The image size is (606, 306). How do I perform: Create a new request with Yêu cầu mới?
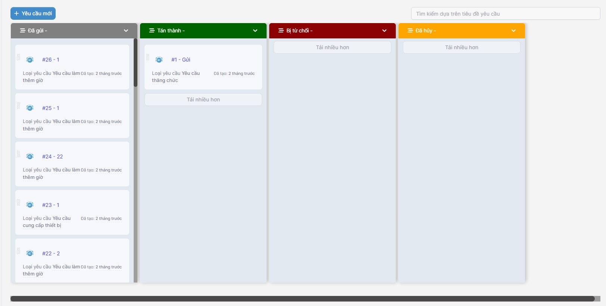[x=33, y=13]
